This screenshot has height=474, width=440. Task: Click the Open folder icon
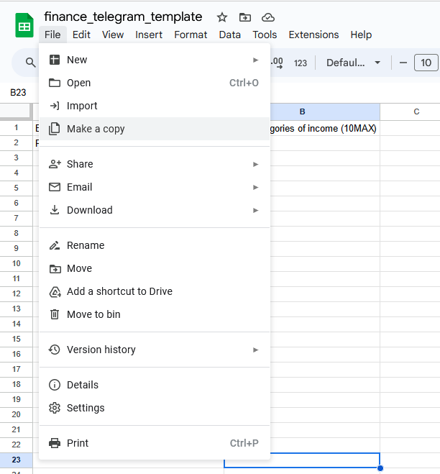pyautogui.click(x=55, y=83)
